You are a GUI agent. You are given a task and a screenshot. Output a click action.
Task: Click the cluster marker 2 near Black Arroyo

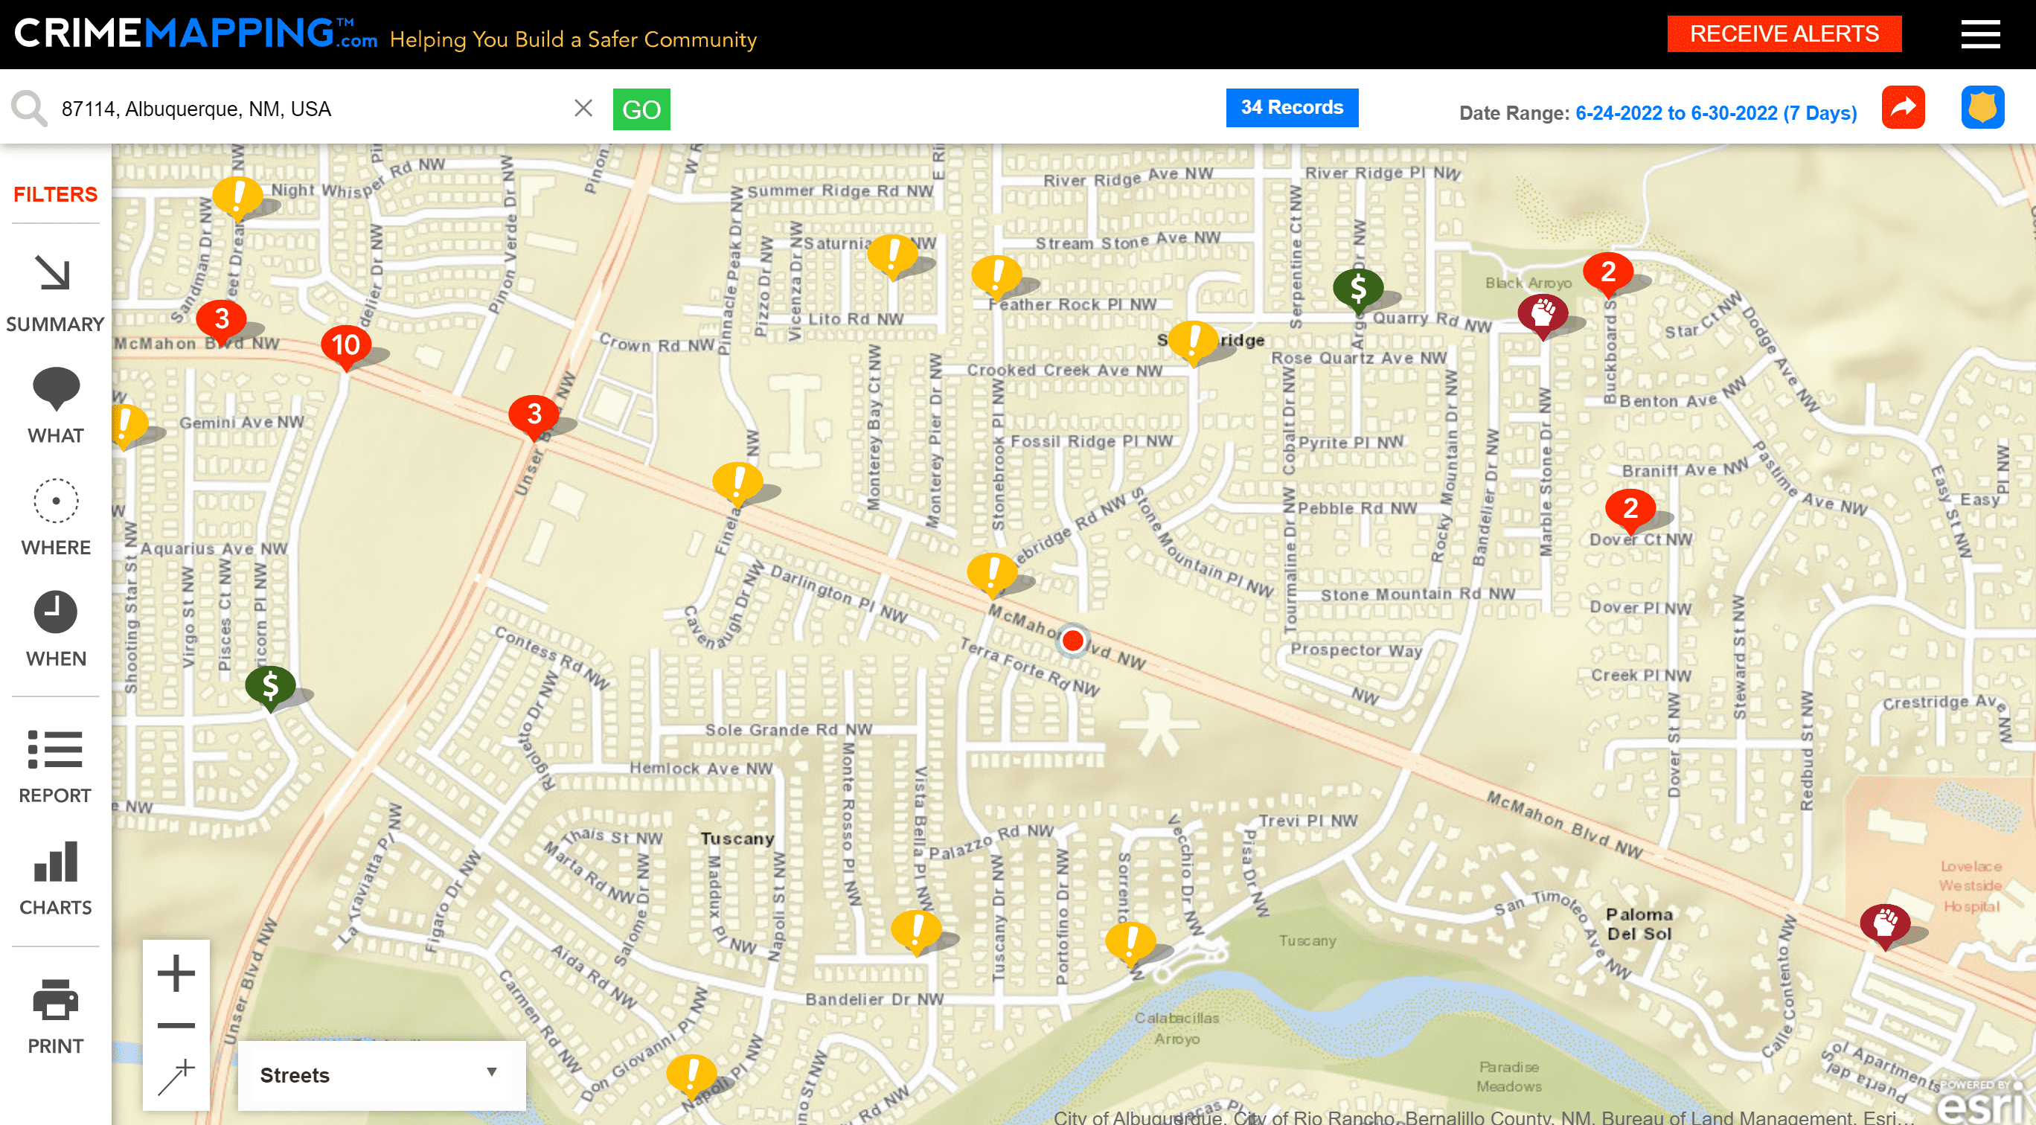1608,272
